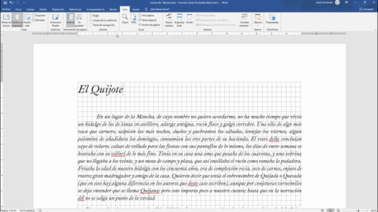Open the Referencias tab
Screen dimensions: 378x212
[75, 9]
